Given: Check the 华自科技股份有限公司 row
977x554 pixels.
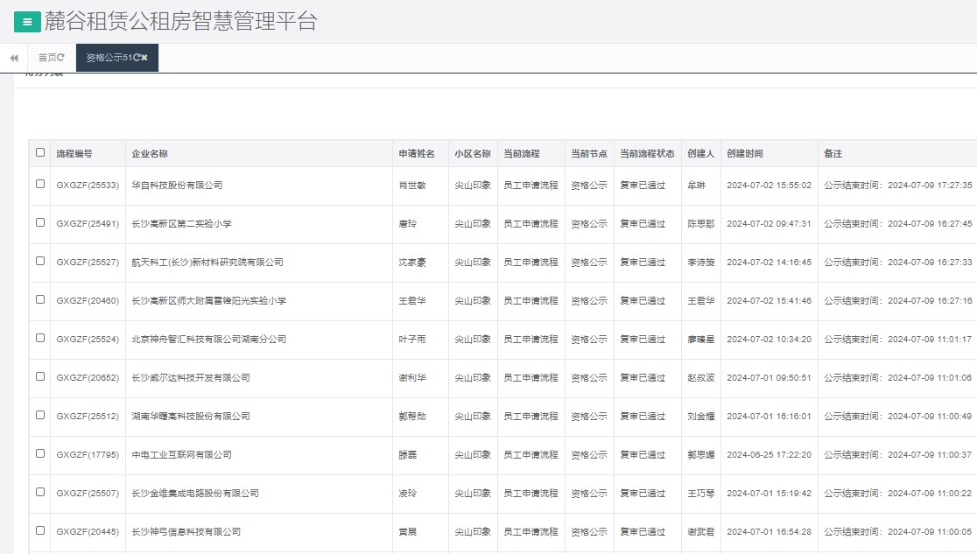Looking at the screenshot, I should pyautogui.click(x=39, y=185).
